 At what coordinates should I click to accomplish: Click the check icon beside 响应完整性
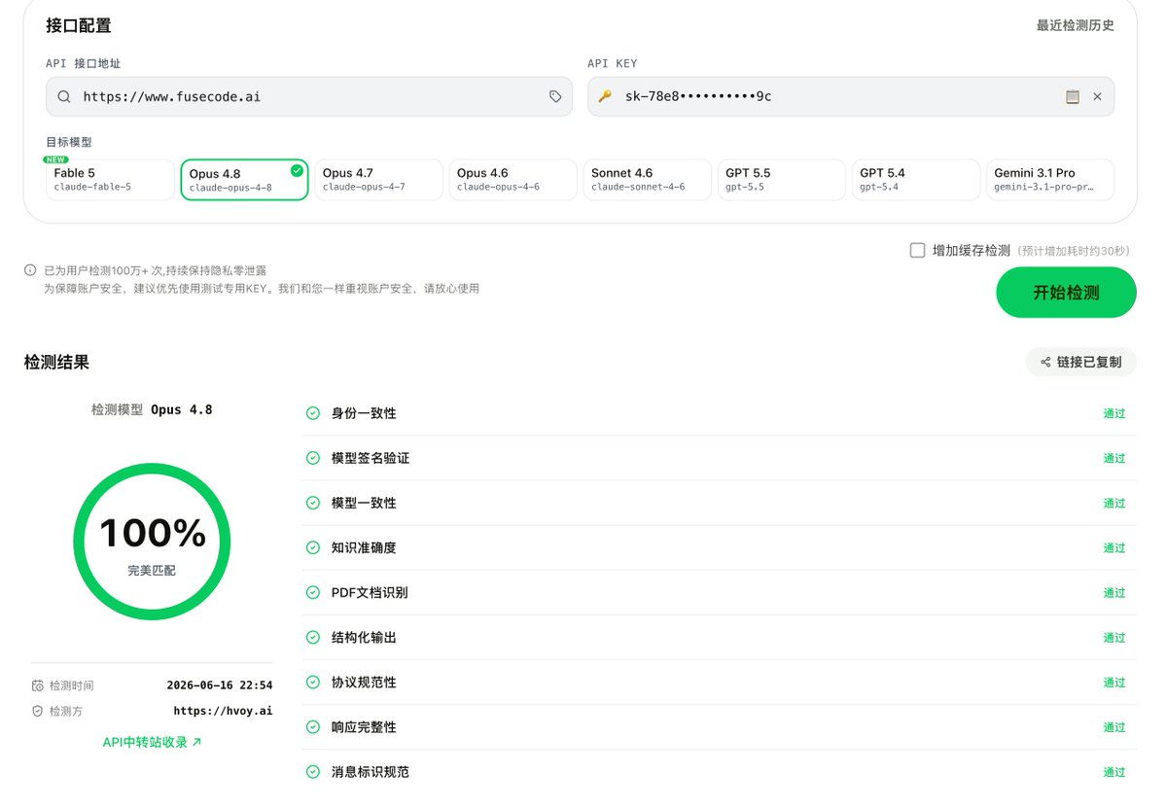(x=313, y=727)
